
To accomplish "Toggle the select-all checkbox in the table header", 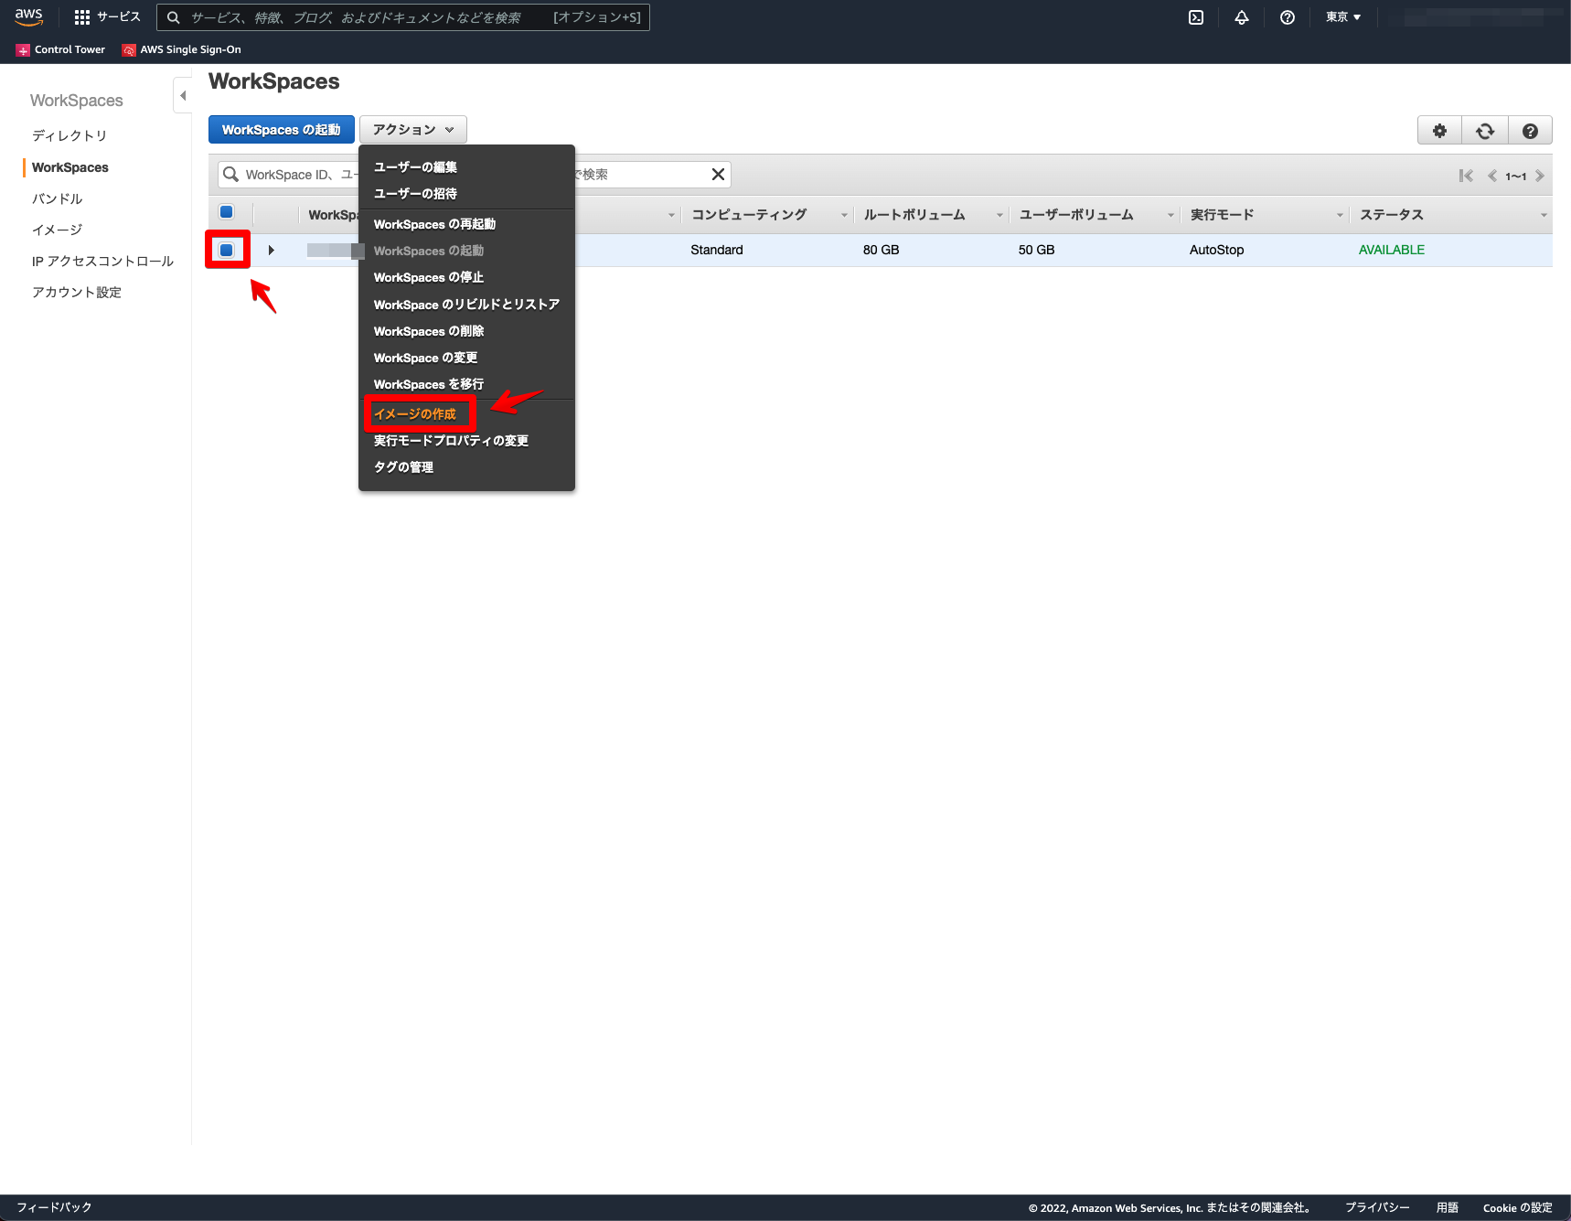I will (x=226, y=211).
